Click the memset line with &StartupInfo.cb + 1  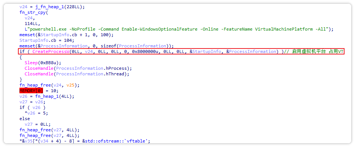tap(67, 35)
